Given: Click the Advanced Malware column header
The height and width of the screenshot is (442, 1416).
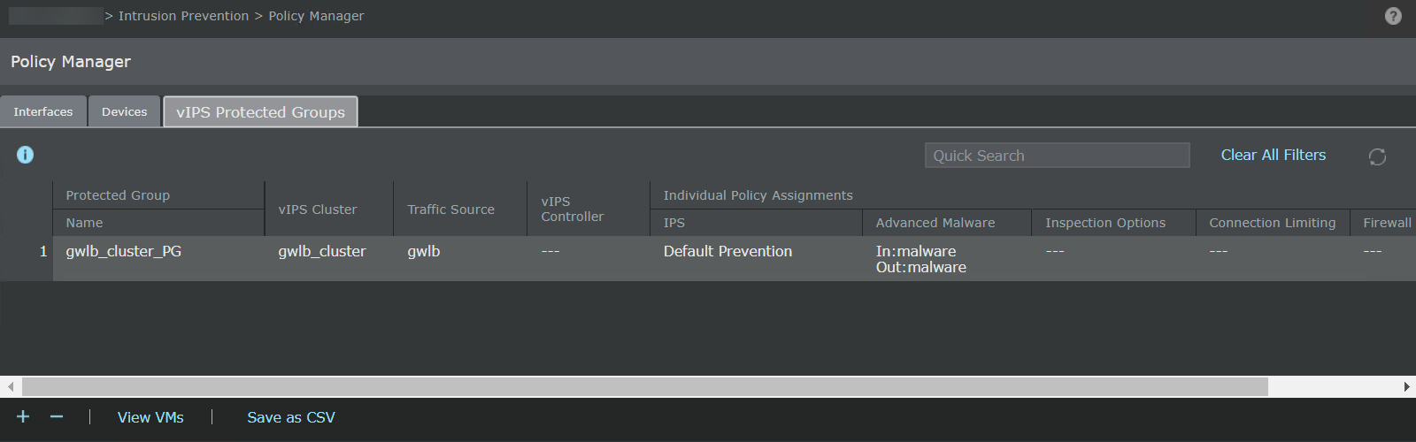Looking at the screenshot, I should pos(946,223).
